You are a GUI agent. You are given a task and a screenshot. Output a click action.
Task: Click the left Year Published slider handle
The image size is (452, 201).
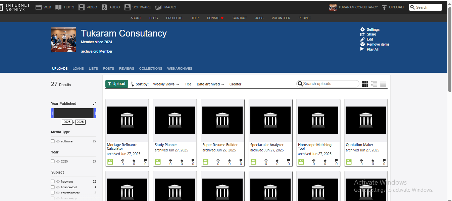point(52,113)
